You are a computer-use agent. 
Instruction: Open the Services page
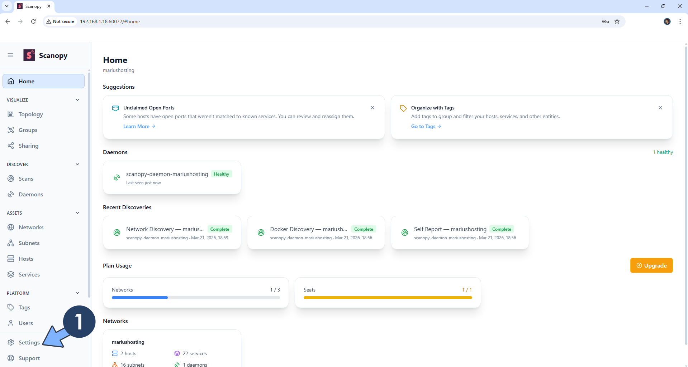click(29, 274)
